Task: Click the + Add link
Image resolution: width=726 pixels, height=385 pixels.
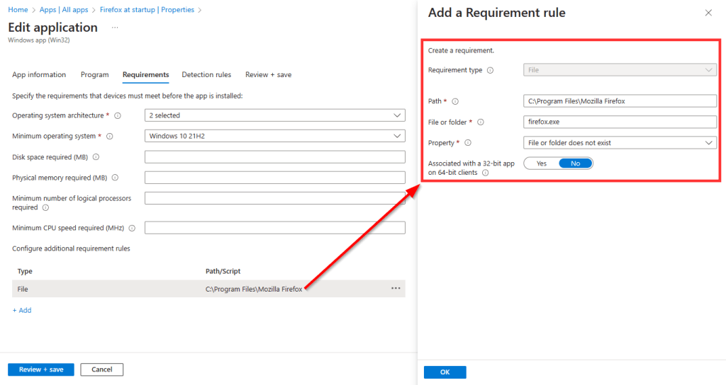Action: (x=22, y=310)
